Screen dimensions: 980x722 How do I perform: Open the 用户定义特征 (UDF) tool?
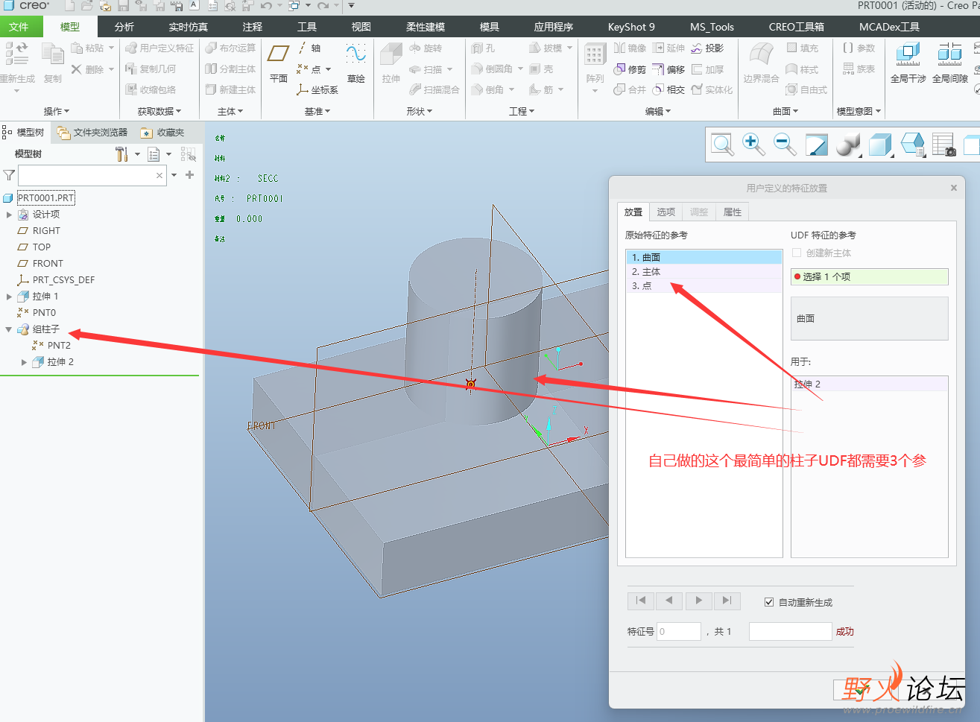(159, 48)
